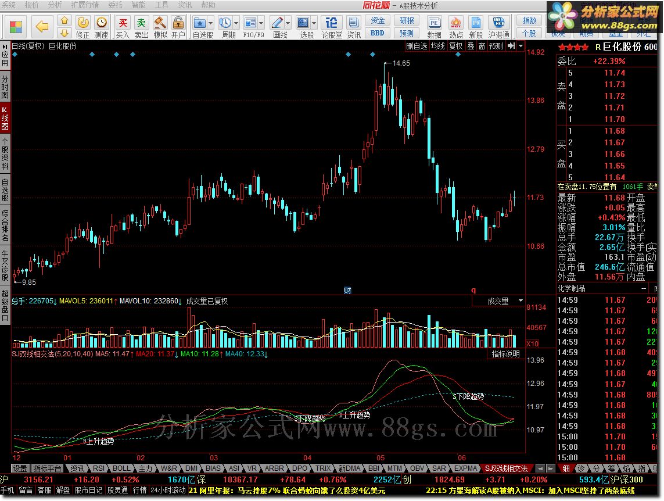Select the EXPMA indicator tab
This screenshot has height=501, width=664.
tap(465, 468)
